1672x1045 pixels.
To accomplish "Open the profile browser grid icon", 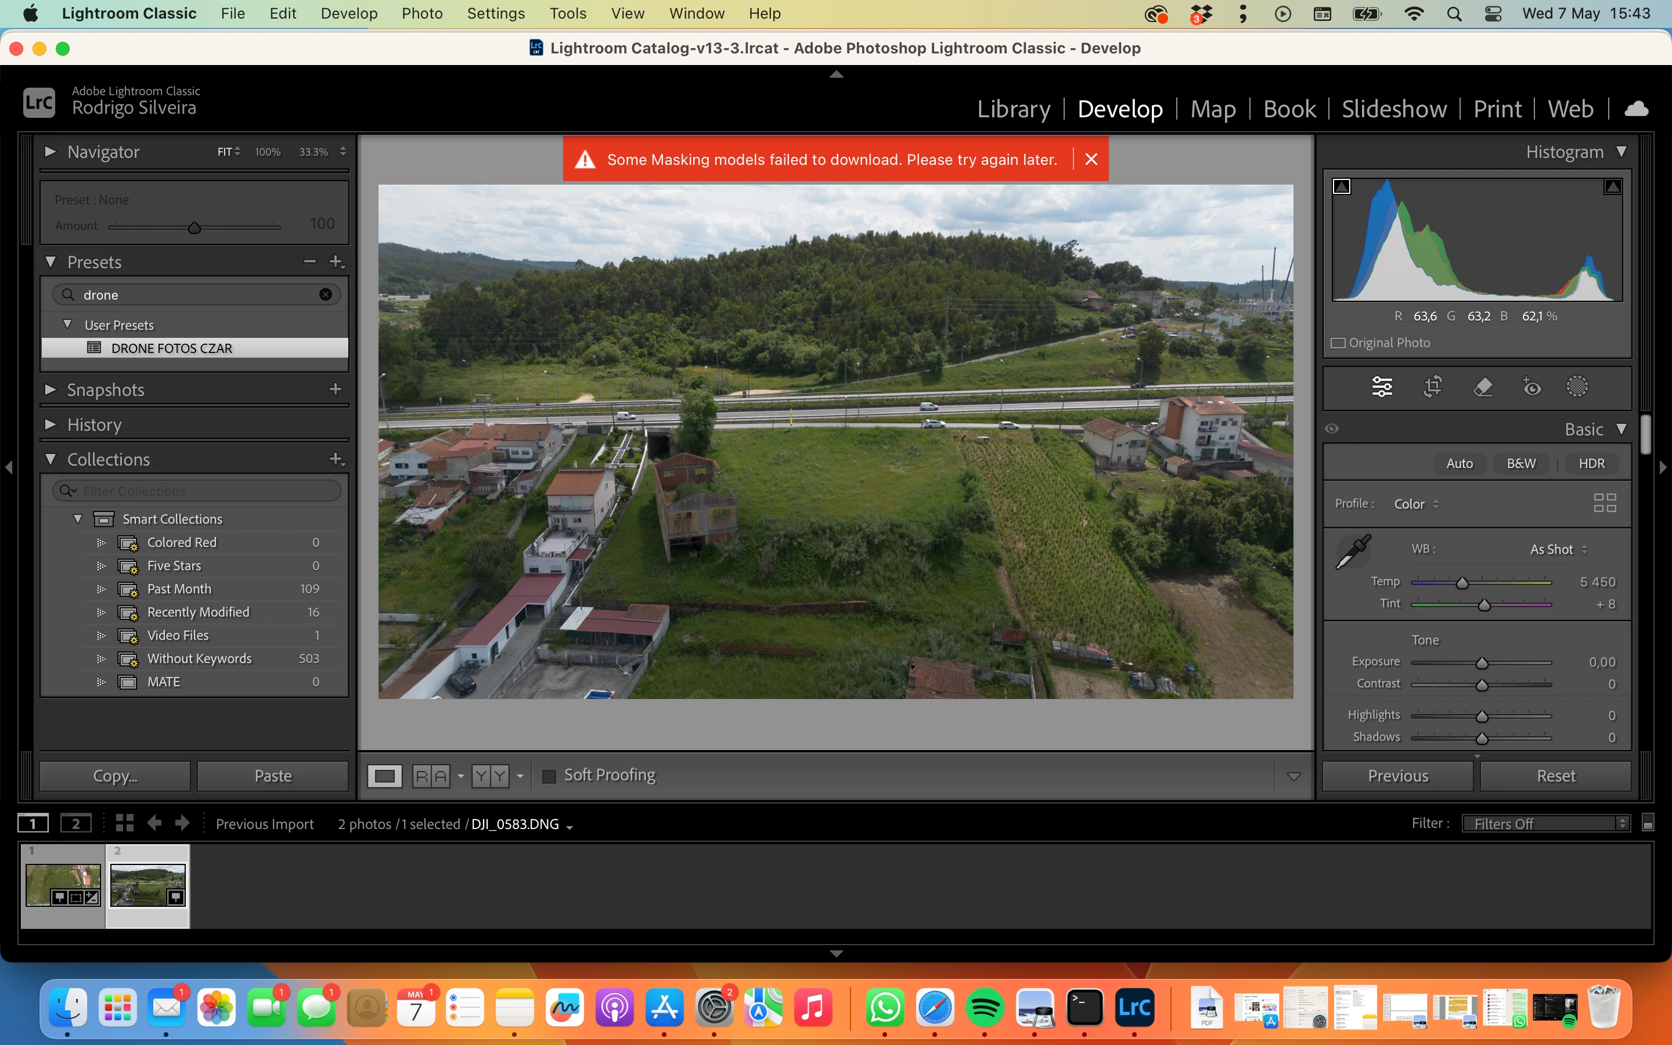I will click(x=1604, y=503).
